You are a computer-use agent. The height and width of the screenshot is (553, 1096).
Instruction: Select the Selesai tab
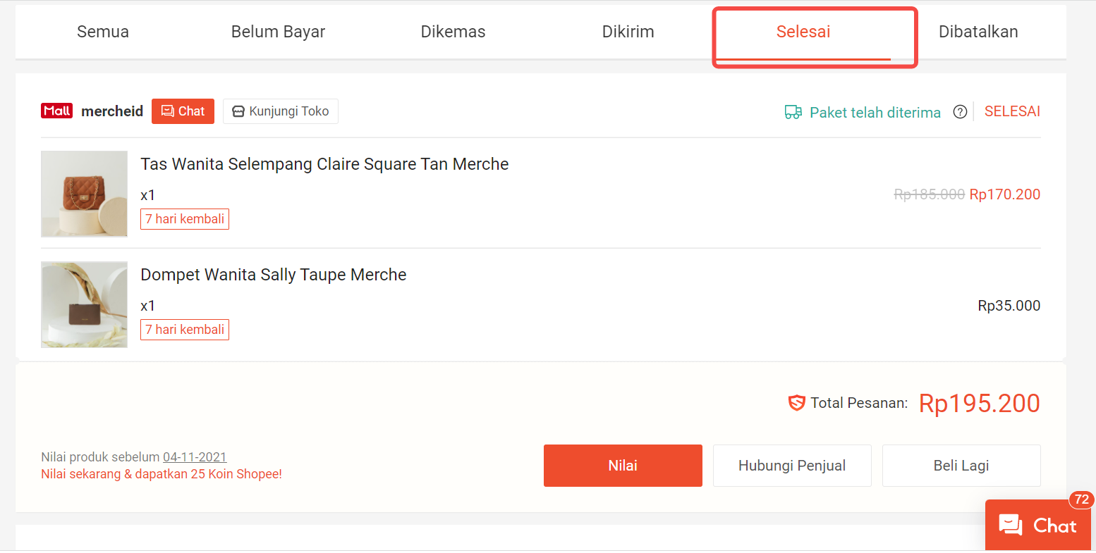pyautogui.click(x=803, y=32)
